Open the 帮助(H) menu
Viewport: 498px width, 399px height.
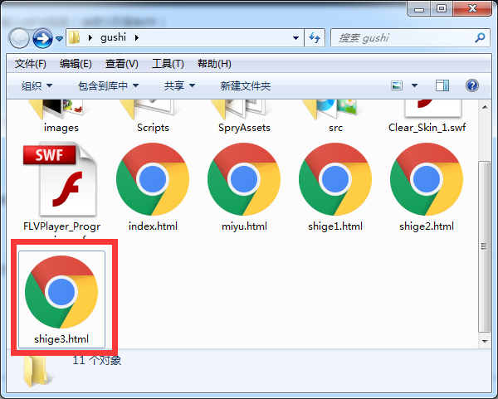point(214,64)
